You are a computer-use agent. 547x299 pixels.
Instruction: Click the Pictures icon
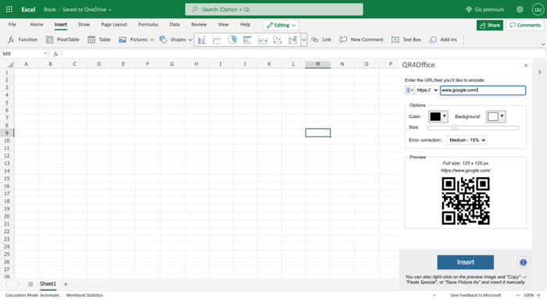[x=123, y=40]
